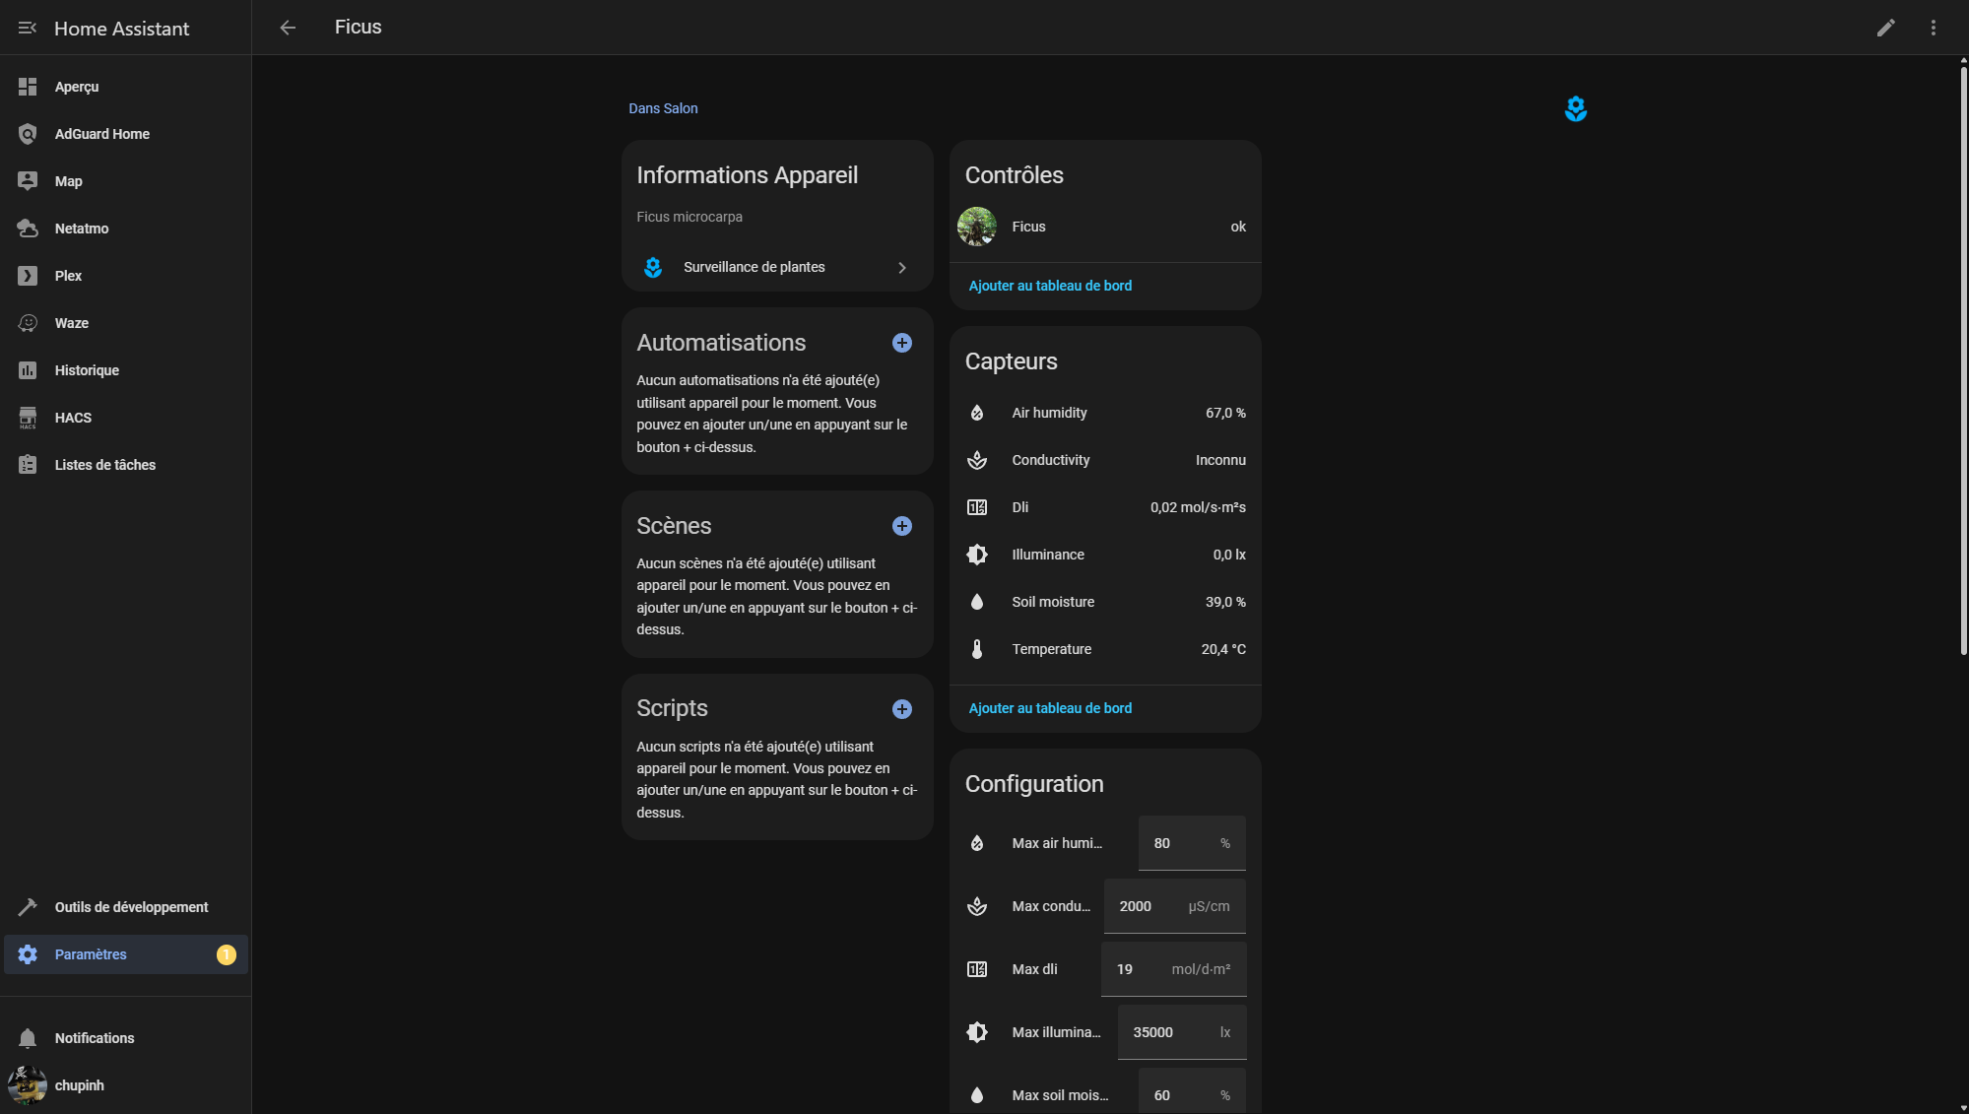Image resolution: width=1969 pixels, height=1114 pixels.
Task: Open Notifications panel in the sidebar
Action: coord(95,1038)
